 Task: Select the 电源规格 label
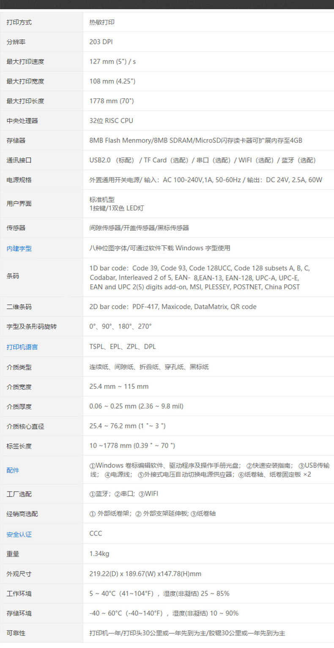point(19,180)
